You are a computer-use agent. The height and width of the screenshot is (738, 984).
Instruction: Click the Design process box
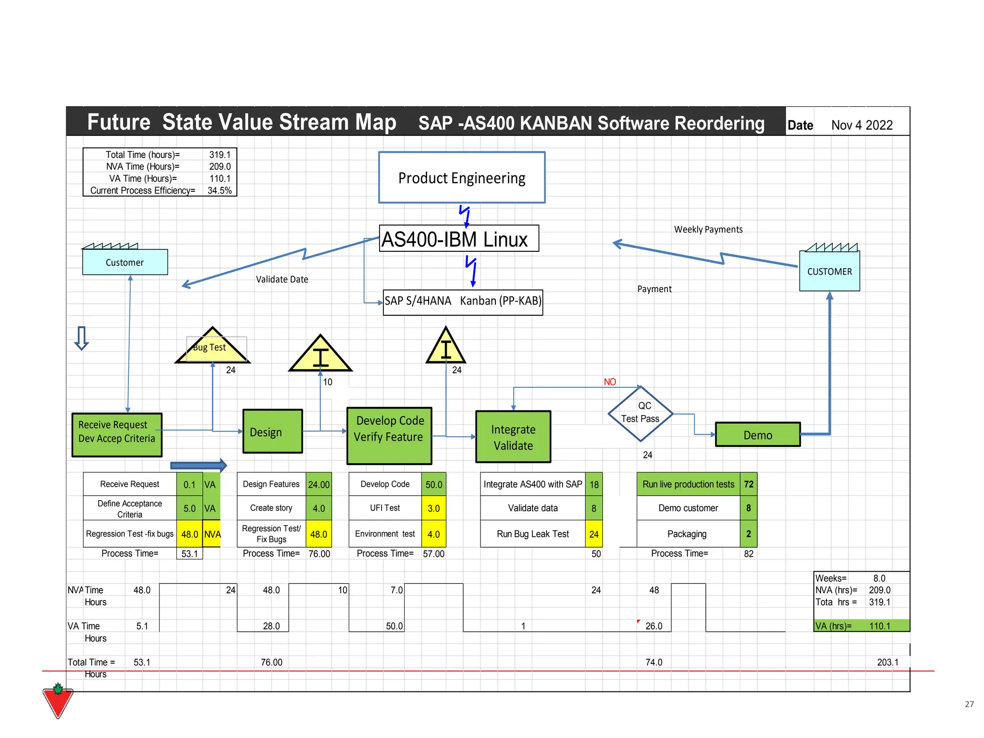tap(272, 431)
